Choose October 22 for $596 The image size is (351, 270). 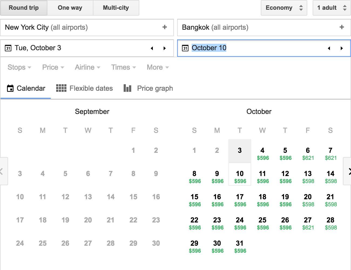[194, 223]
